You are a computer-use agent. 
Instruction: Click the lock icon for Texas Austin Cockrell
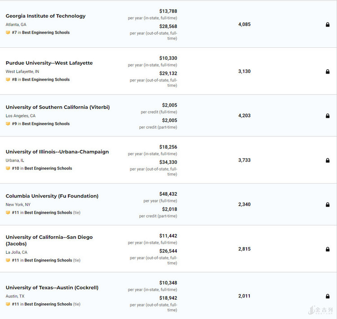click(328, 296)
